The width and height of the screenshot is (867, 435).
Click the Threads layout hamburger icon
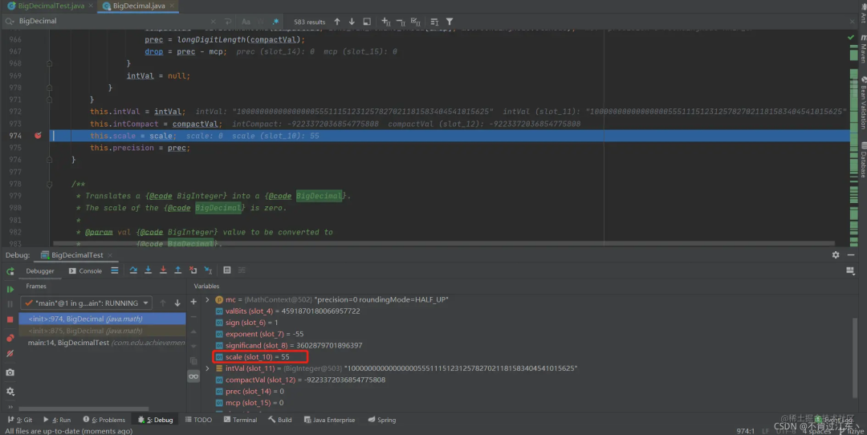(x=115, y=270)
